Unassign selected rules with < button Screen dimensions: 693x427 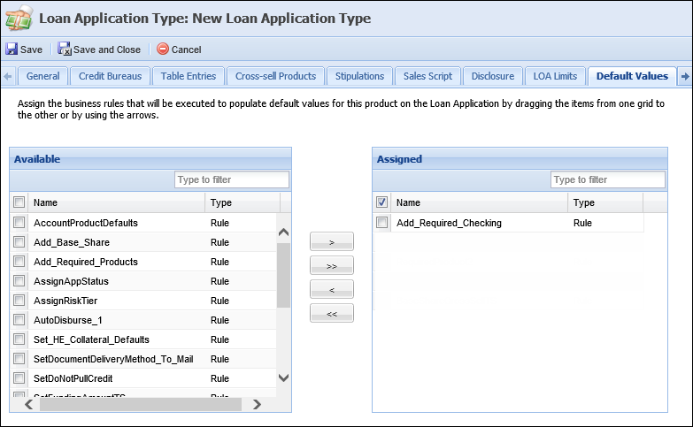pyautogui.click(x=332, y=289)
